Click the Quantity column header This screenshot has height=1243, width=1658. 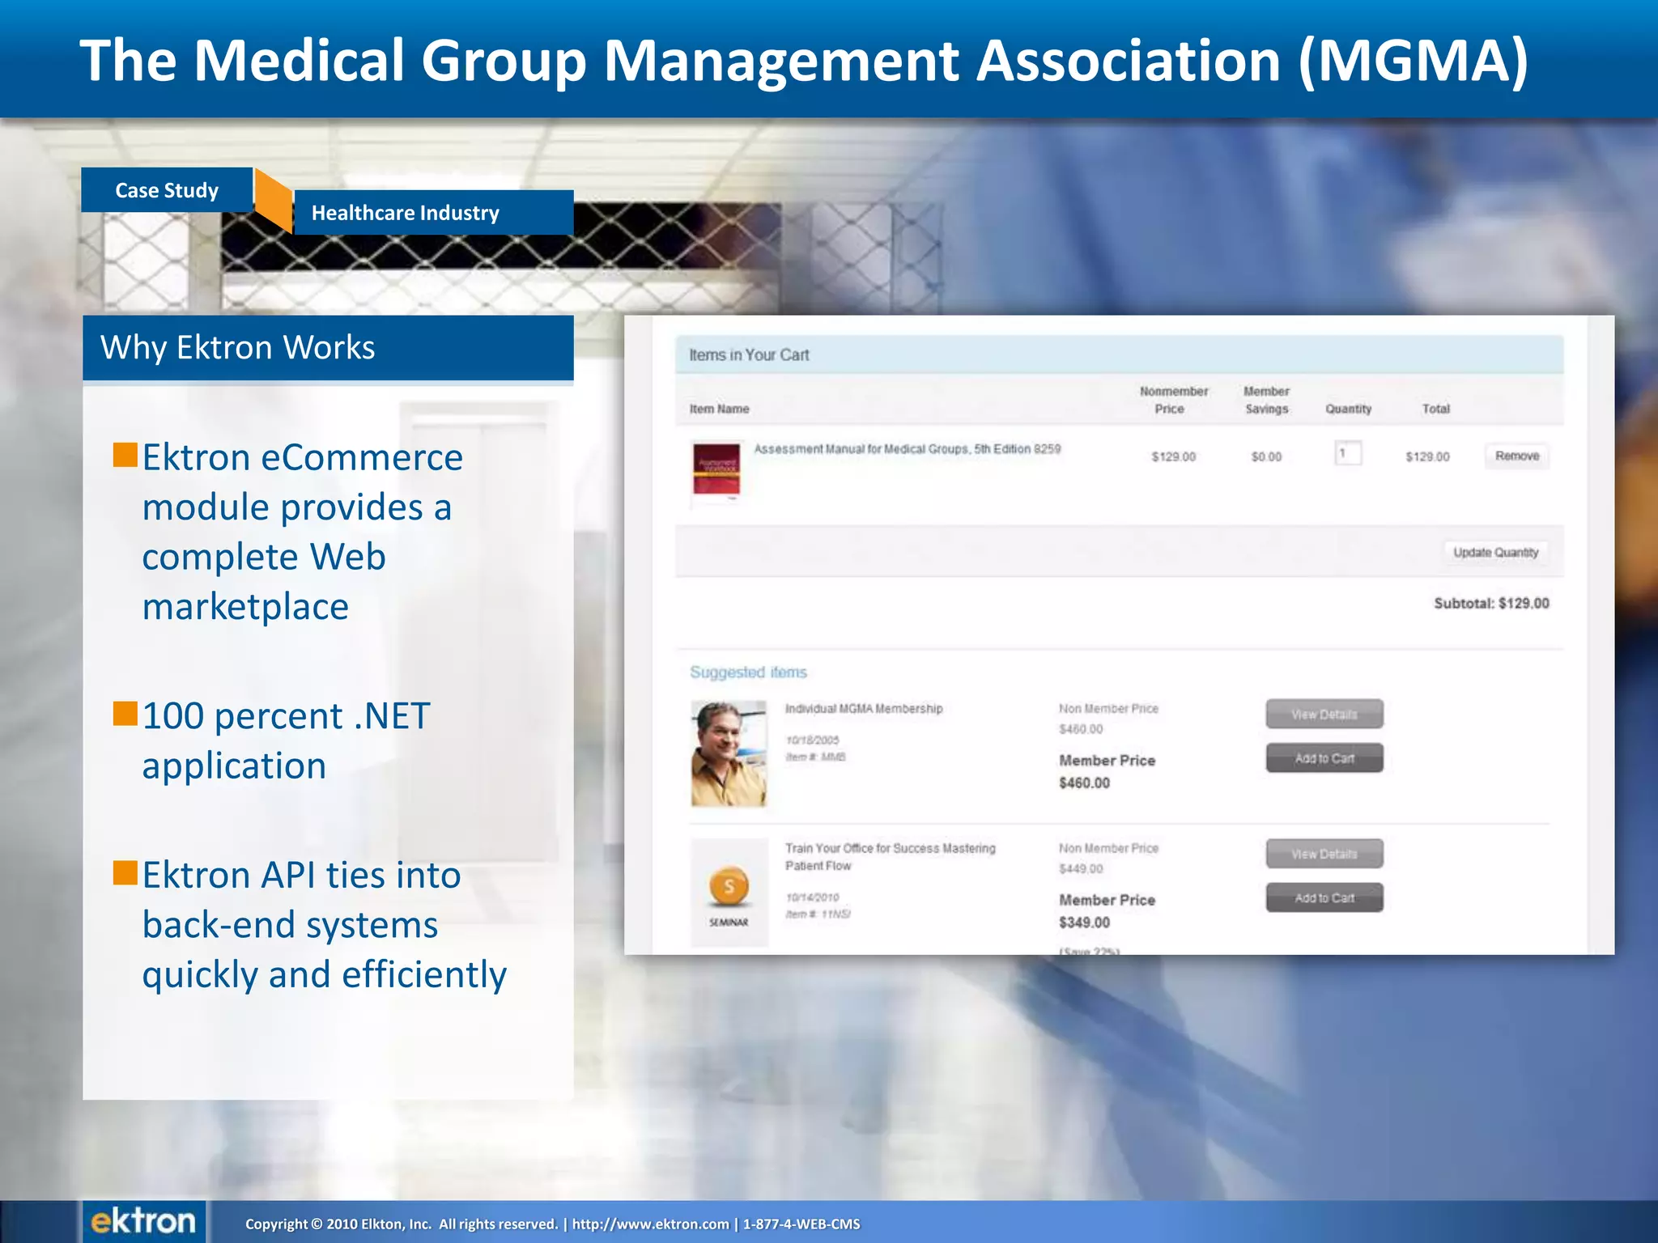1348,409
